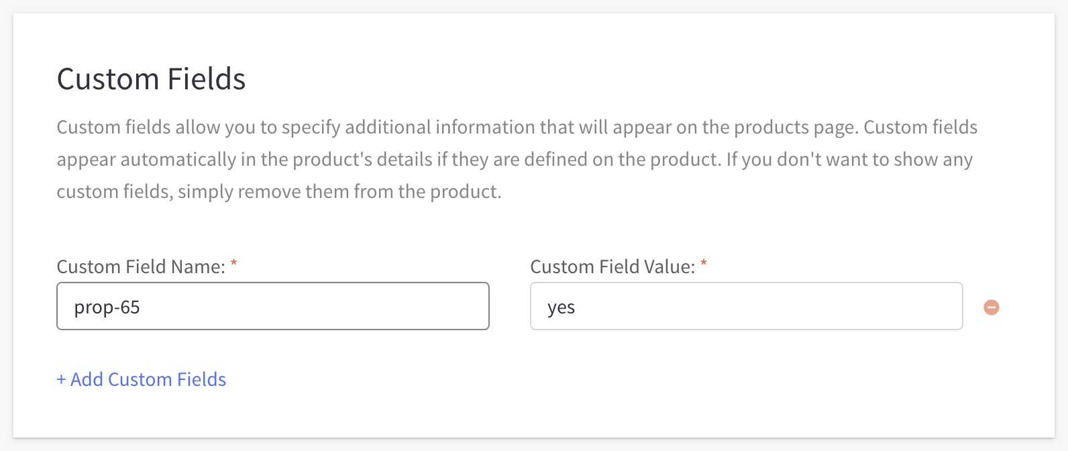1068x451 pixels.
Task: Place cursor on the prop-65 text
Action: pos(107,307)
